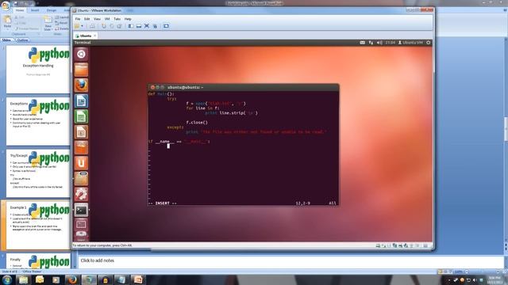The height and width of the screenshot is (285, 508).
Task: Open LibreOffice Impress from Ubuntu launcher
Action: pyautogui.click(x=81, y=132)
